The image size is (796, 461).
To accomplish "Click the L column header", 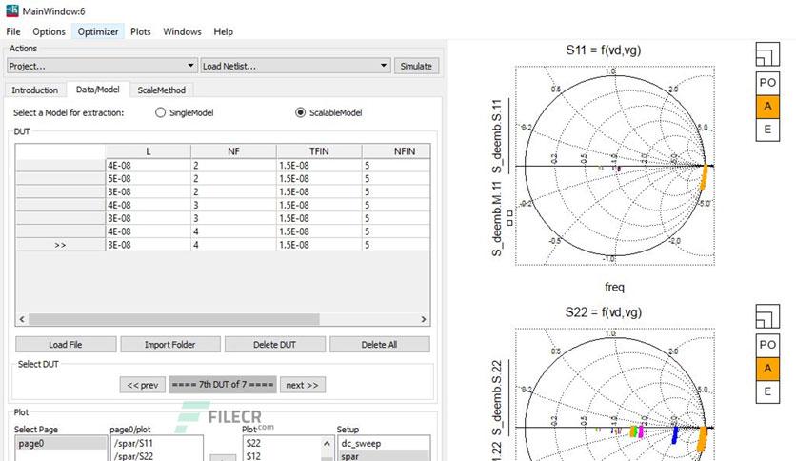I will click(149, 151).
